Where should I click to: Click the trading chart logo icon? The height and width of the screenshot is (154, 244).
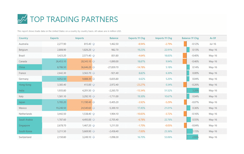22,19
